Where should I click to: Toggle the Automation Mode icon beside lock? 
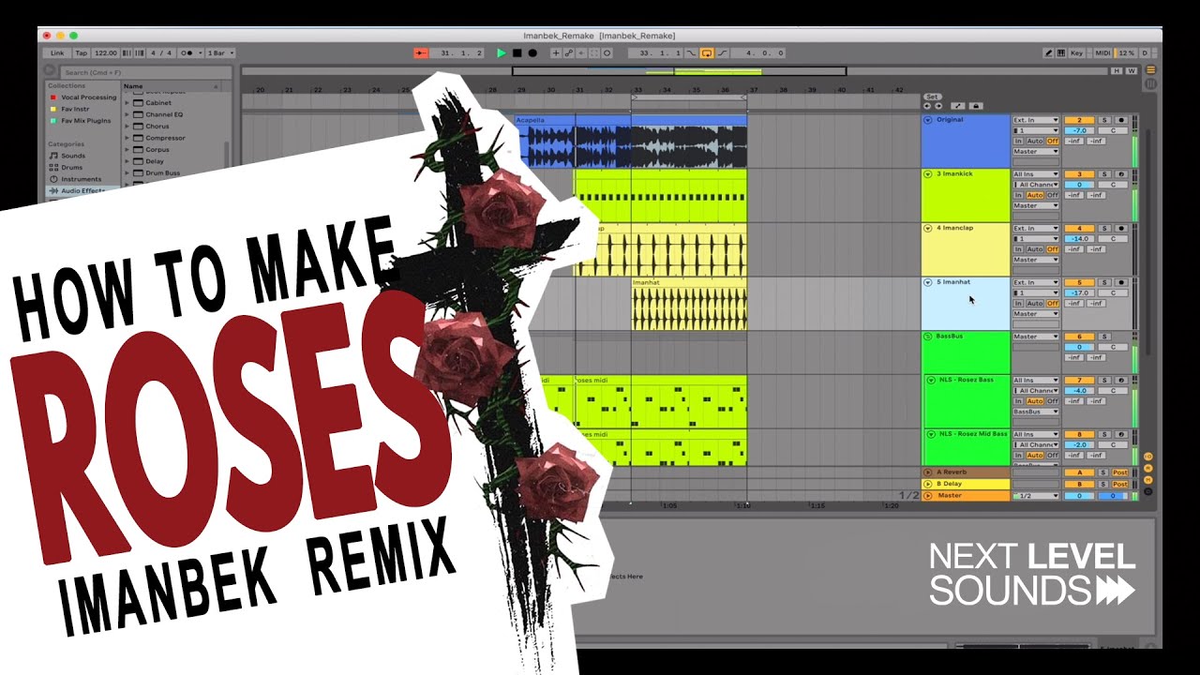[x=958, y=106]
